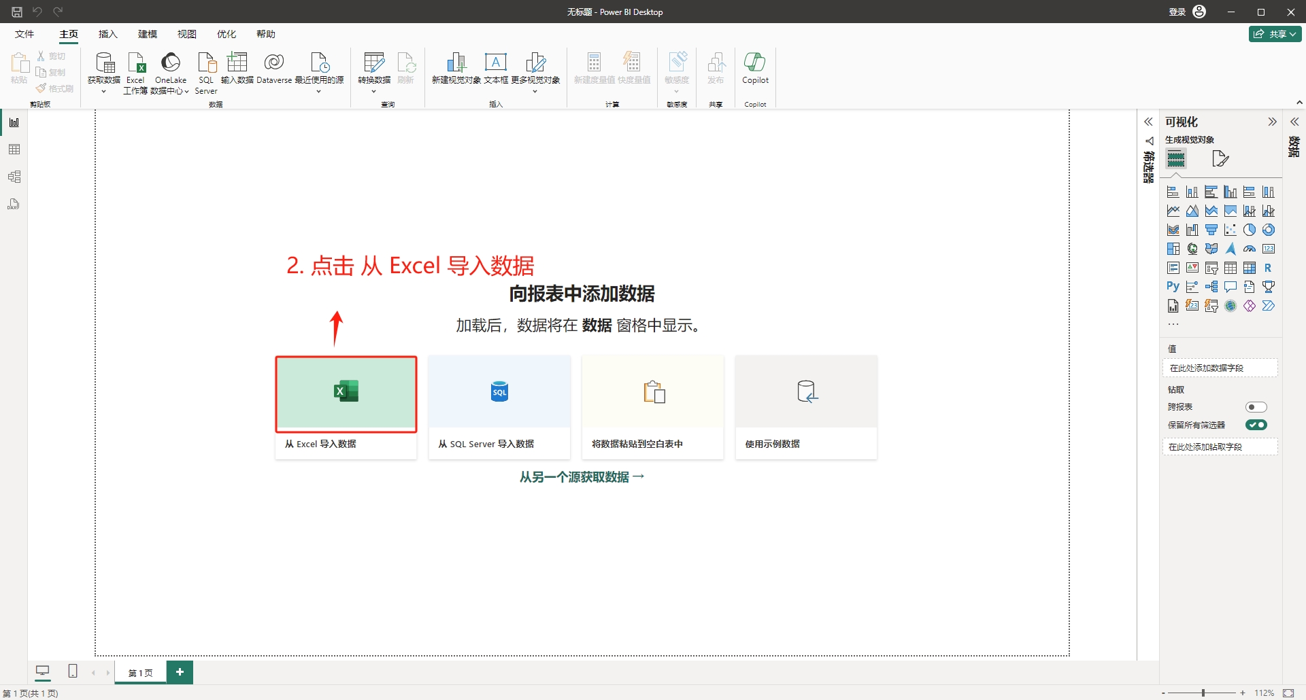Viewport: 1306px width, 700px height.
Task: Click the zoom-out minus button
Action: (x=1163, y=693)
